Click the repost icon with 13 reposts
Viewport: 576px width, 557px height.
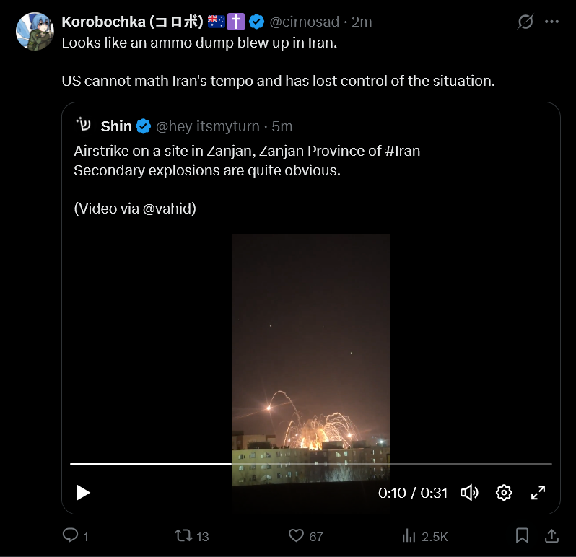click(183, 535)
